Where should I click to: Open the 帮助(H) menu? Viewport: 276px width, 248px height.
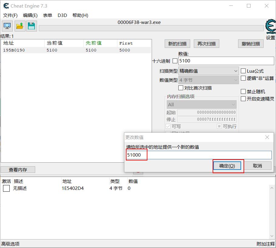[x=80, y=15]
